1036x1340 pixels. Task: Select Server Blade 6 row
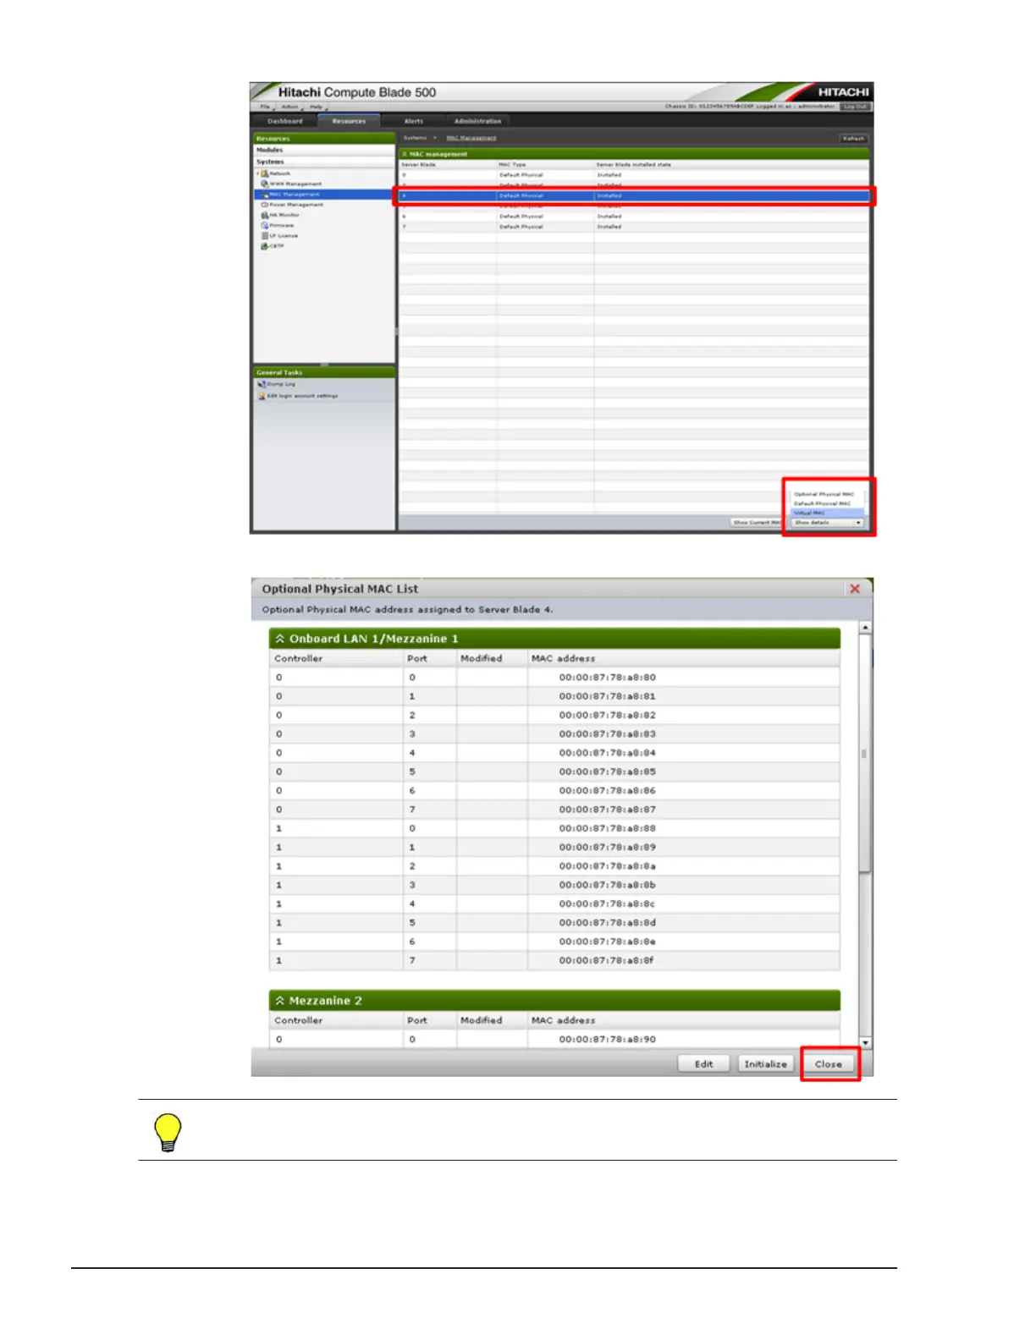click(x=634, y=217)
